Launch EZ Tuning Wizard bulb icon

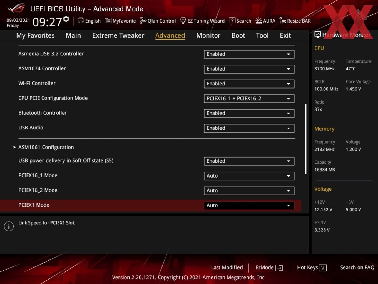click(183, 21)
